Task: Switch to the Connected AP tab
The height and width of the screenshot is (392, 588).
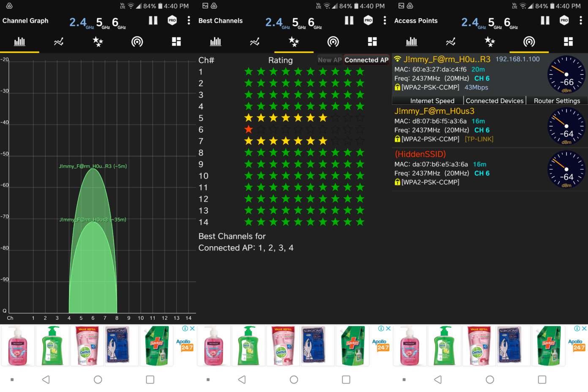Action: point(366,60)
